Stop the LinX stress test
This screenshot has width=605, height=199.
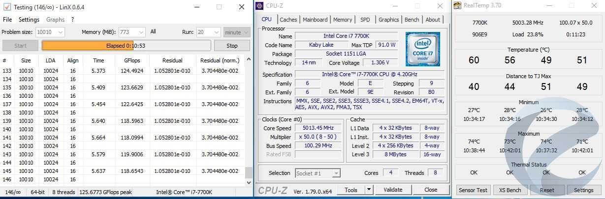[232, 46]
